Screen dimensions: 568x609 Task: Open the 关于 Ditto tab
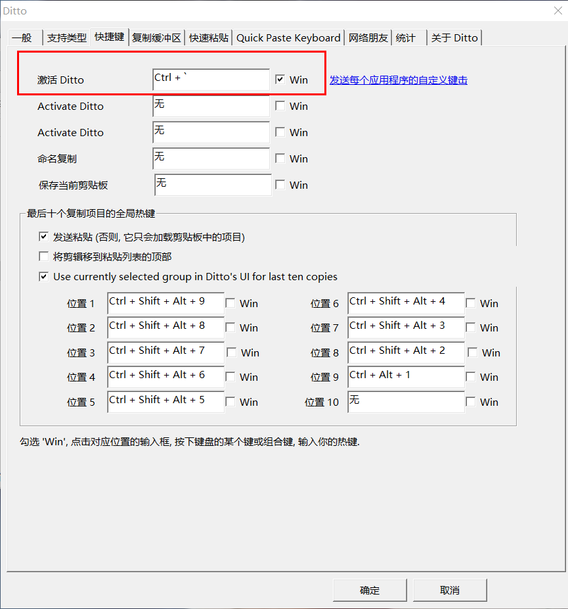click(454, 37)
